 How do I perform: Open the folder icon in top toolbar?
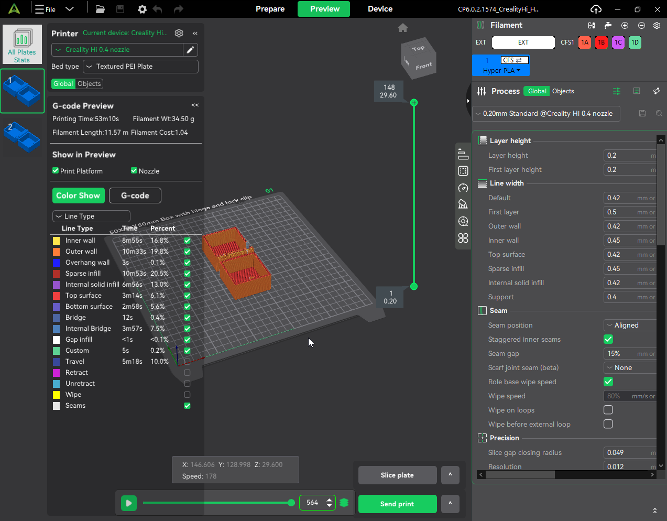[100, 9]
